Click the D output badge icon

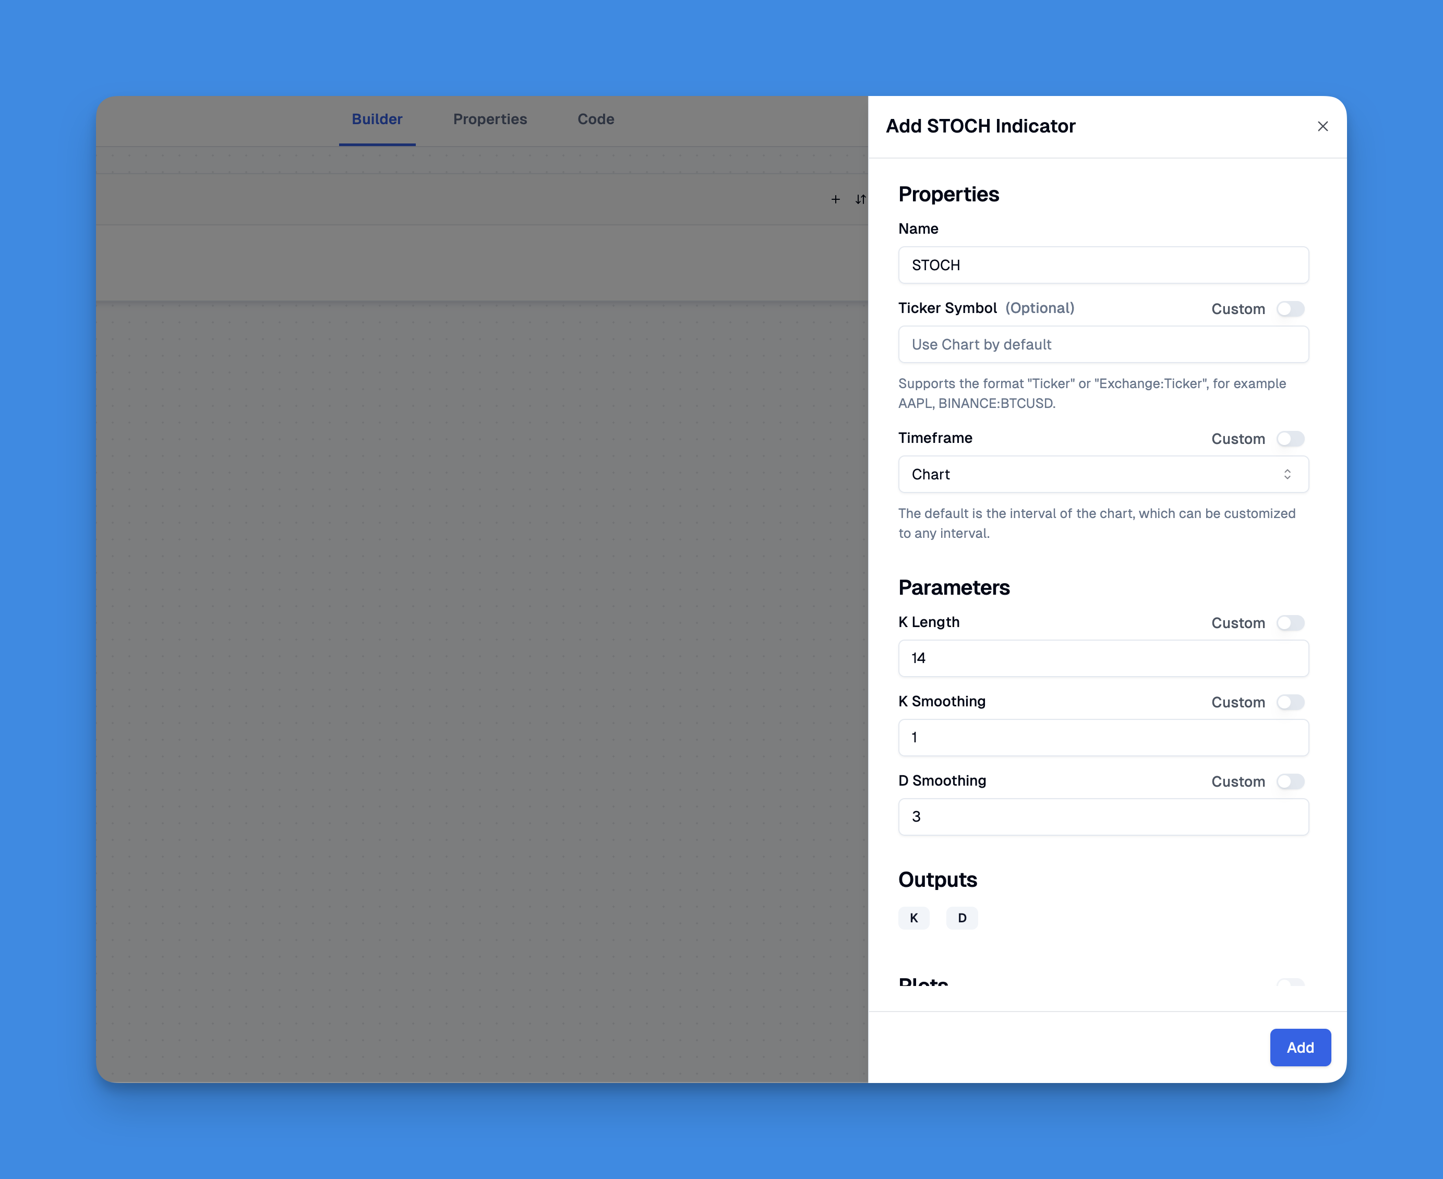(963, 917)
